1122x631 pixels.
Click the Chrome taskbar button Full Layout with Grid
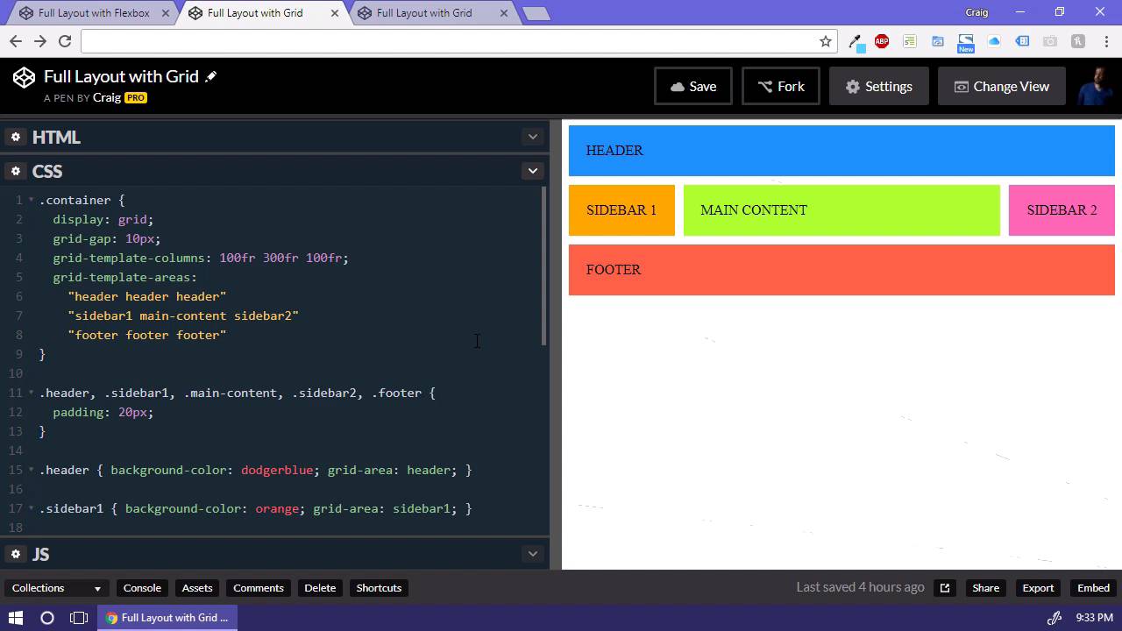(x=169, y=618)
